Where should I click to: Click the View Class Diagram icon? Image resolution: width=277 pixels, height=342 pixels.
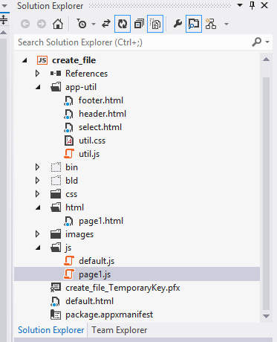point(211,24)
